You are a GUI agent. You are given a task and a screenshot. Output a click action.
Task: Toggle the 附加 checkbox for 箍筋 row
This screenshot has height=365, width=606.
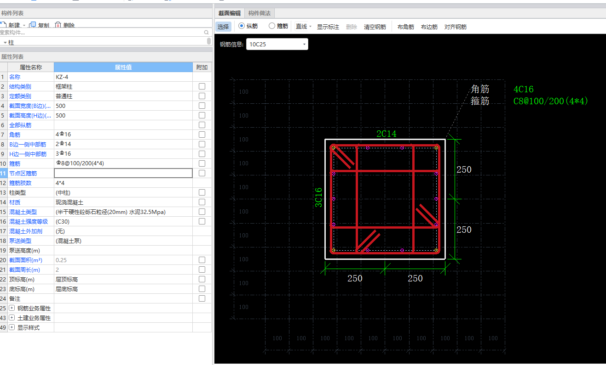[x=202, y=163]
